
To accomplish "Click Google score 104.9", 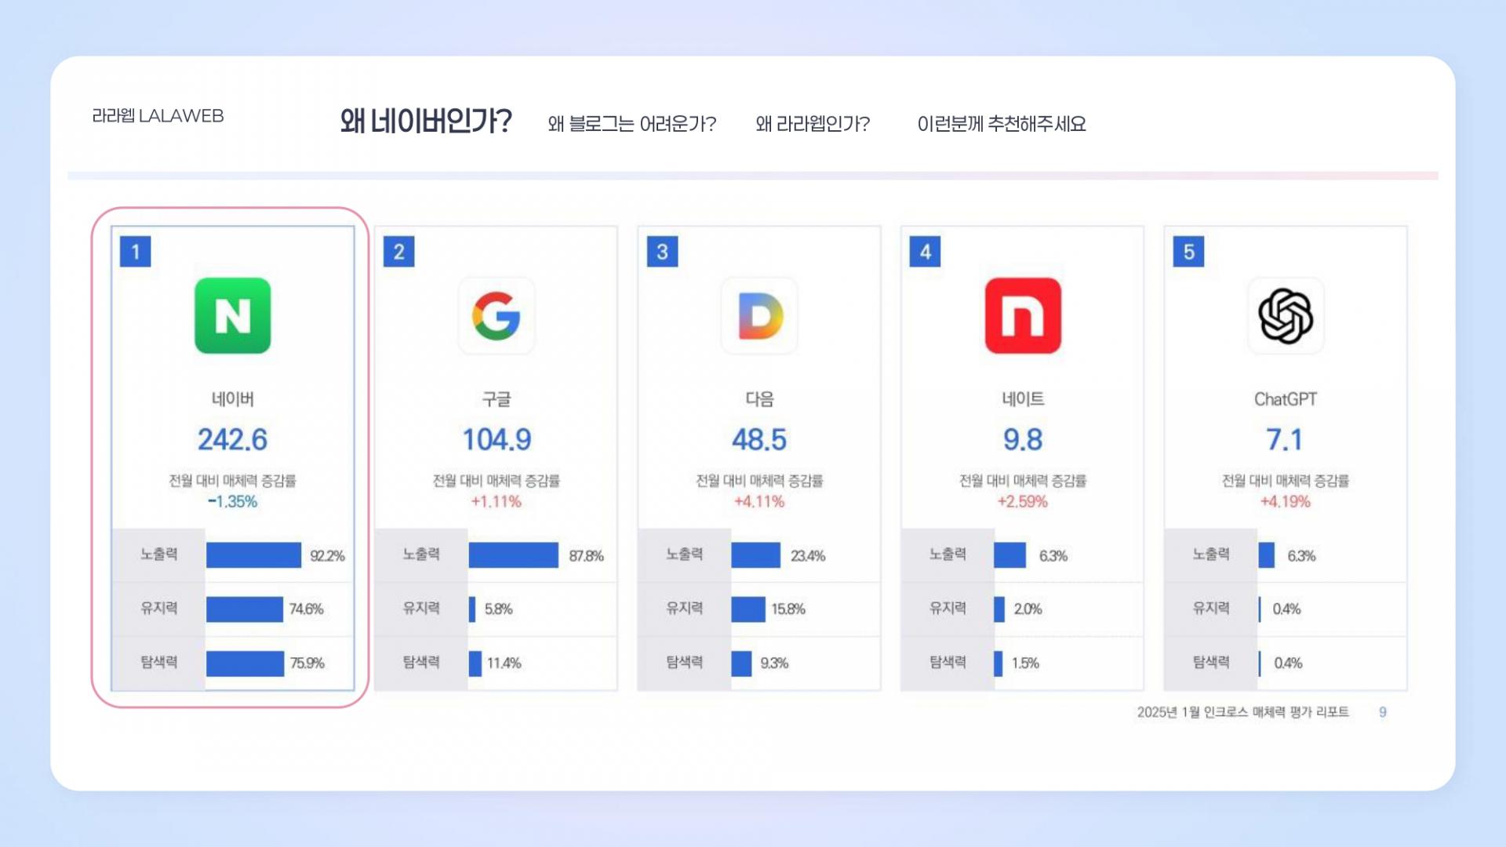I will coord(496,439).
